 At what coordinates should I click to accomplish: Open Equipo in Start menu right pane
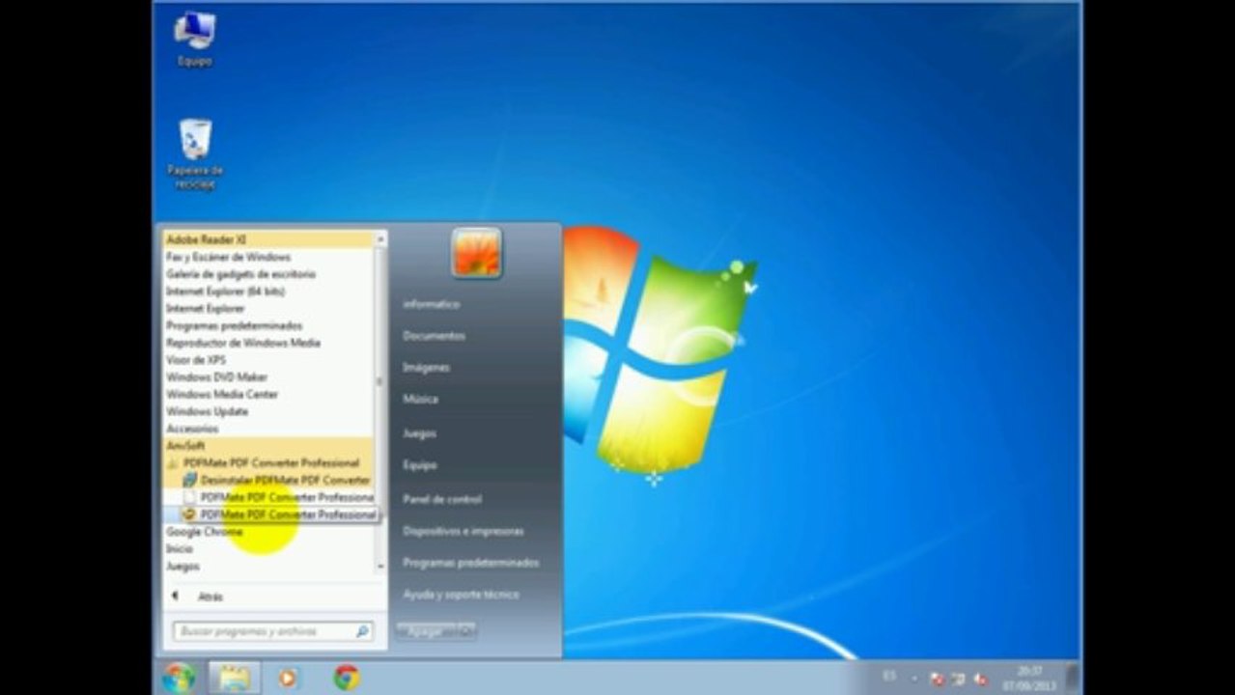point(420,465)
